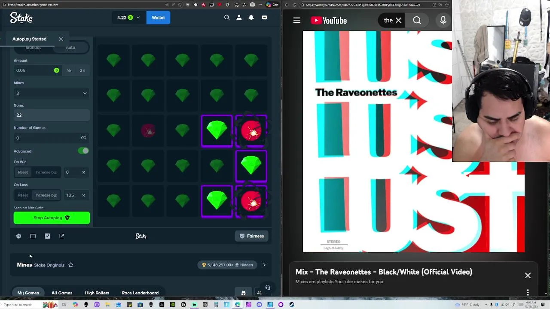The width and height of the screenshot is (550, 309).
Task: Open the Wallet
Action: (158, 18)
